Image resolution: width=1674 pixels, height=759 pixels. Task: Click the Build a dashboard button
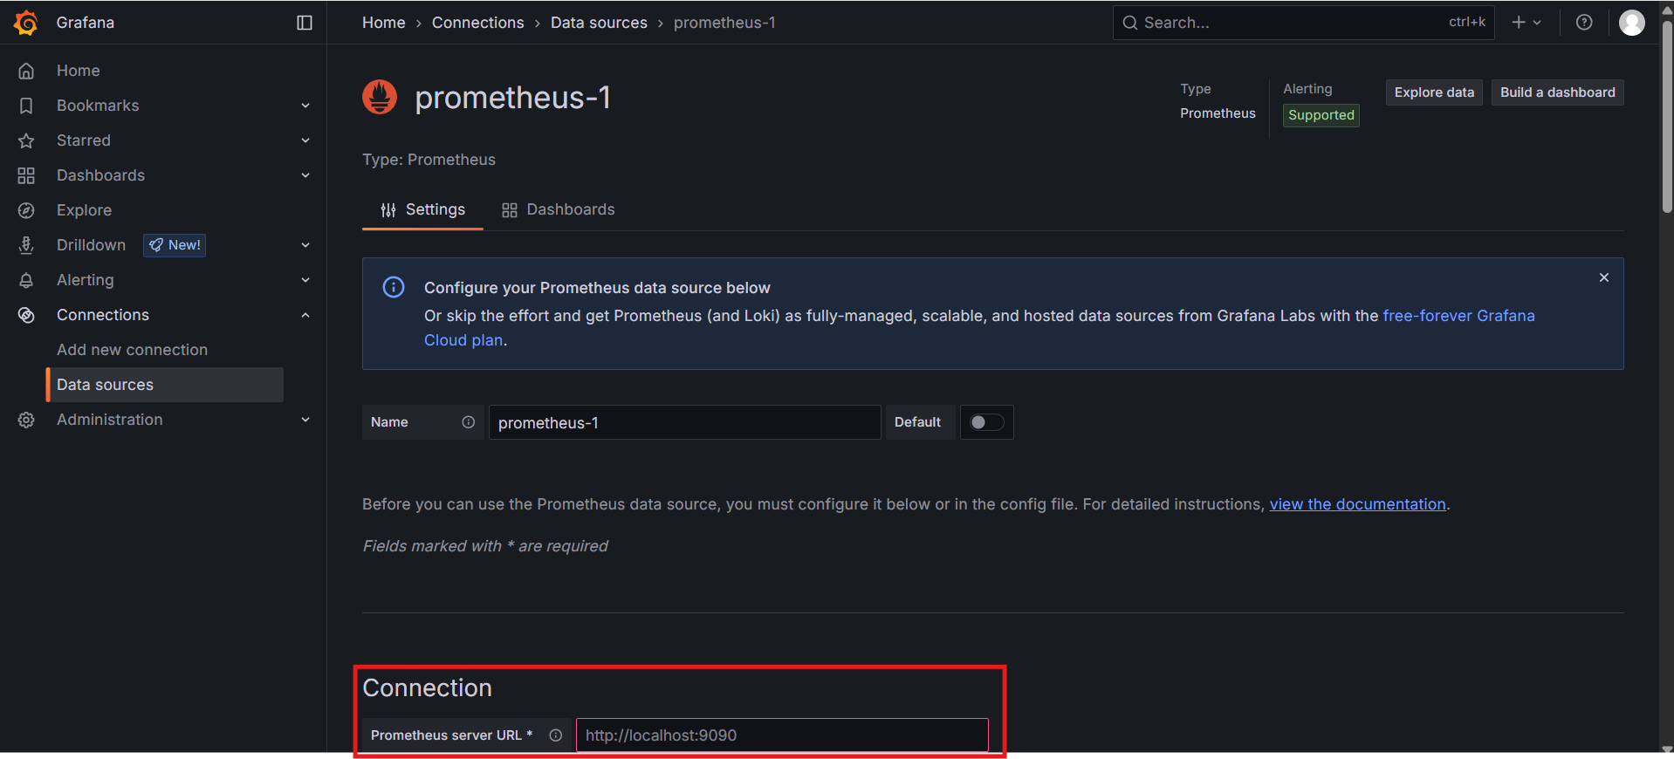coord(1558,92)
